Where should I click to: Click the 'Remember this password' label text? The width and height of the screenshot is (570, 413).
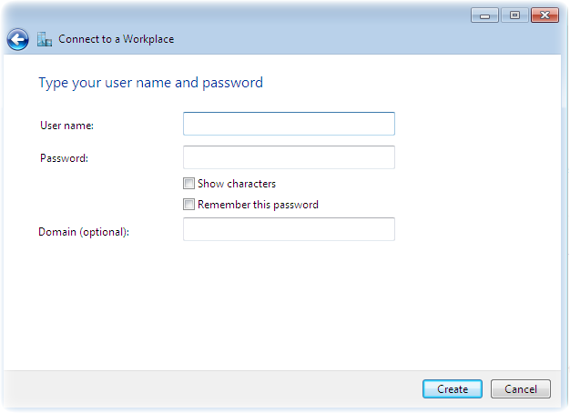[x=258, y=205]
